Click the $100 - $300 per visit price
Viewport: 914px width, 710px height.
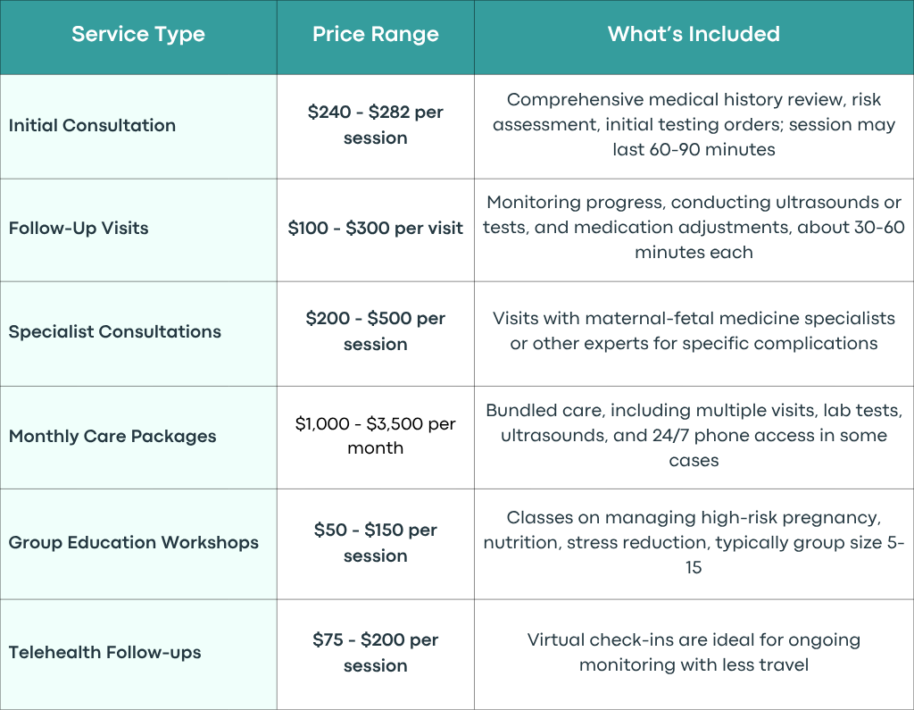pos(376,228)
